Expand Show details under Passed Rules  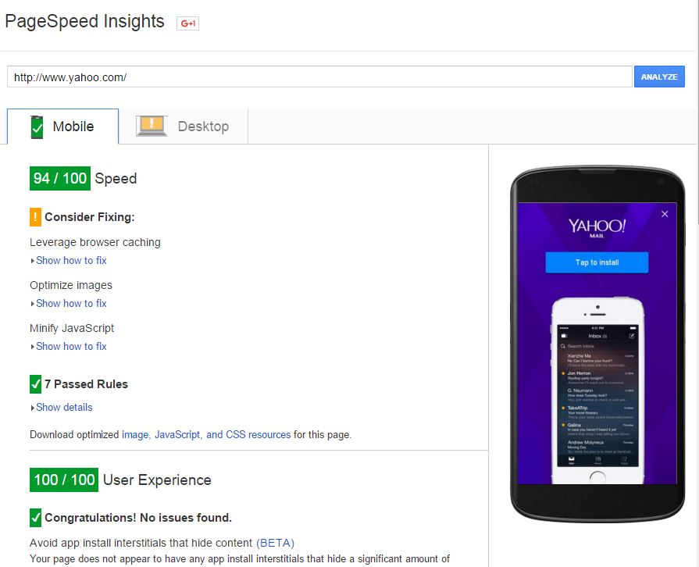(x=64, y=407)
